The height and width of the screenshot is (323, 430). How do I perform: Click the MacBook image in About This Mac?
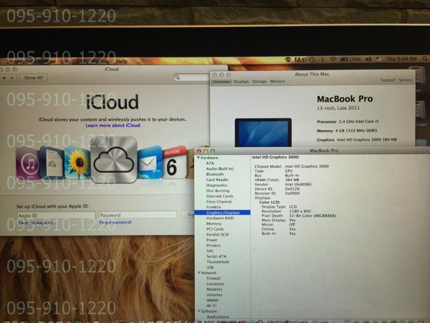263,132
